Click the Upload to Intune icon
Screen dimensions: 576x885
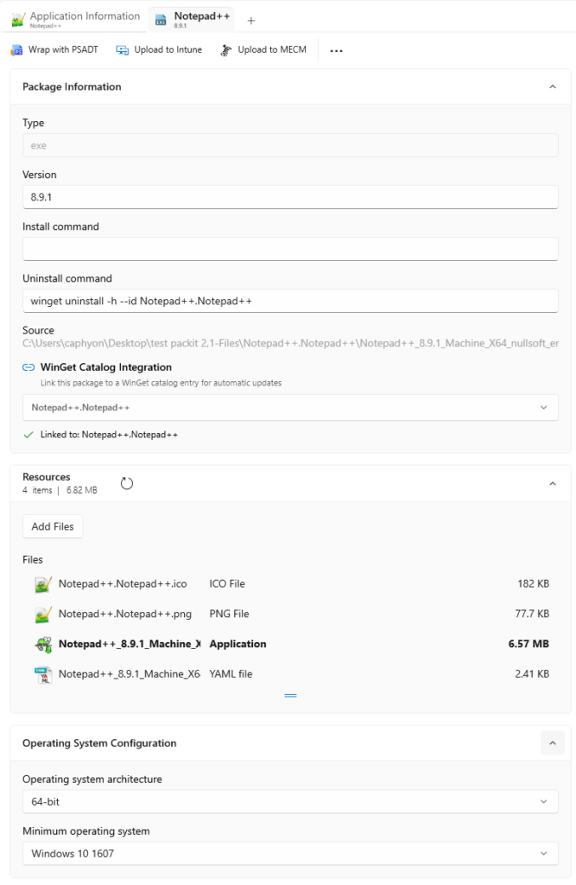pos(123,50)
